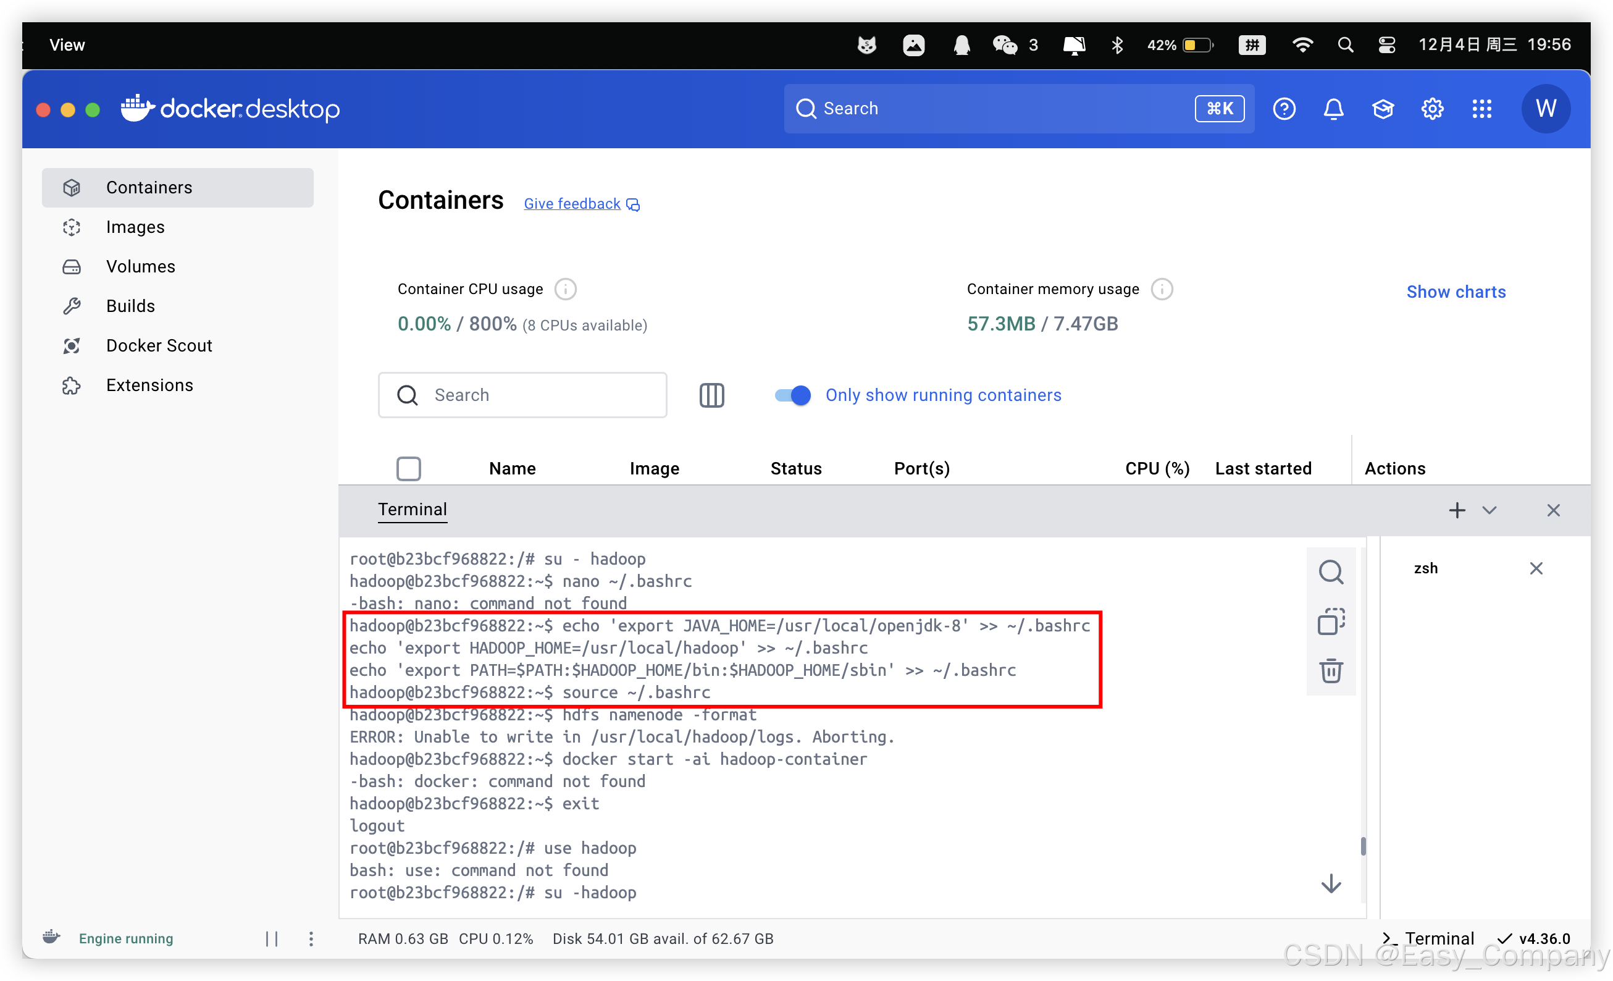Sort by Status column header

[795, 468]
